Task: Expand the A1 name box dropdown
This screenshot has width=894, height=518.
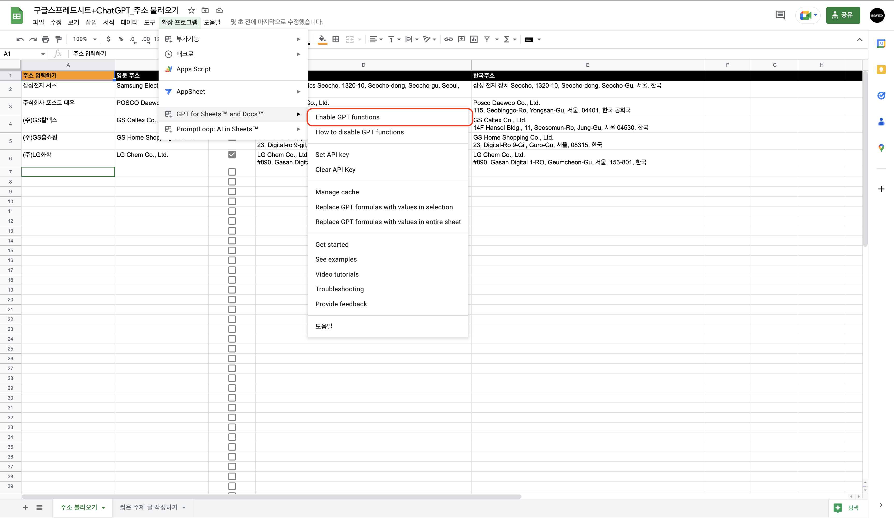Action: [x=43, y=54]
